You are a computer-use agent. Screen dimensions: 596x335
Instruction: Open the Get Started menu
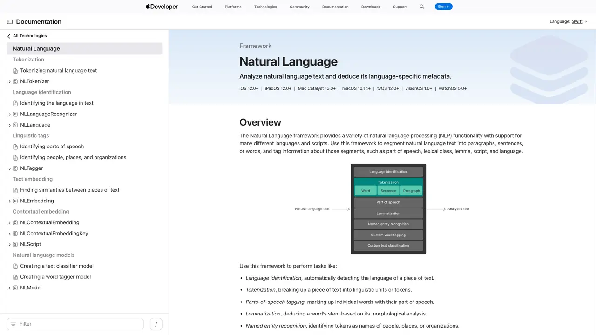pyautogui.click(x=202, y=7)
